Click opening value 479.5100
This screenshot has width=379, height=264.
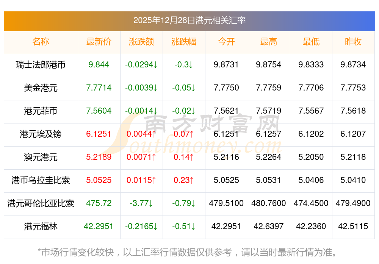pyautogui.click(x=226, y=203)
